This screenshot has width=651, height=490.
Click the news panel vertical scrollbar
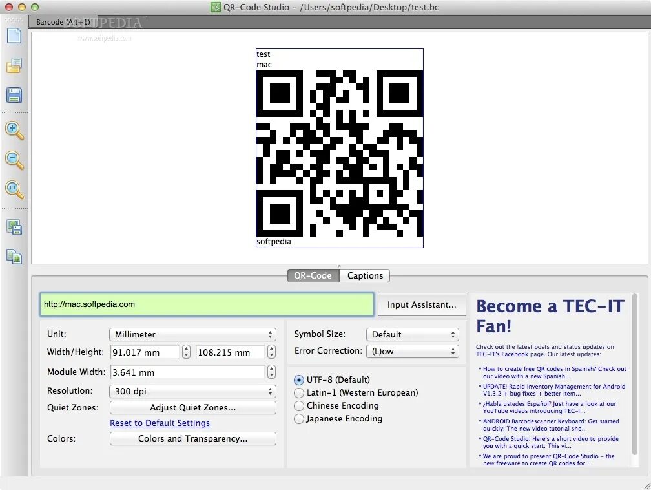pyautogui.click(x=634, y=374)
